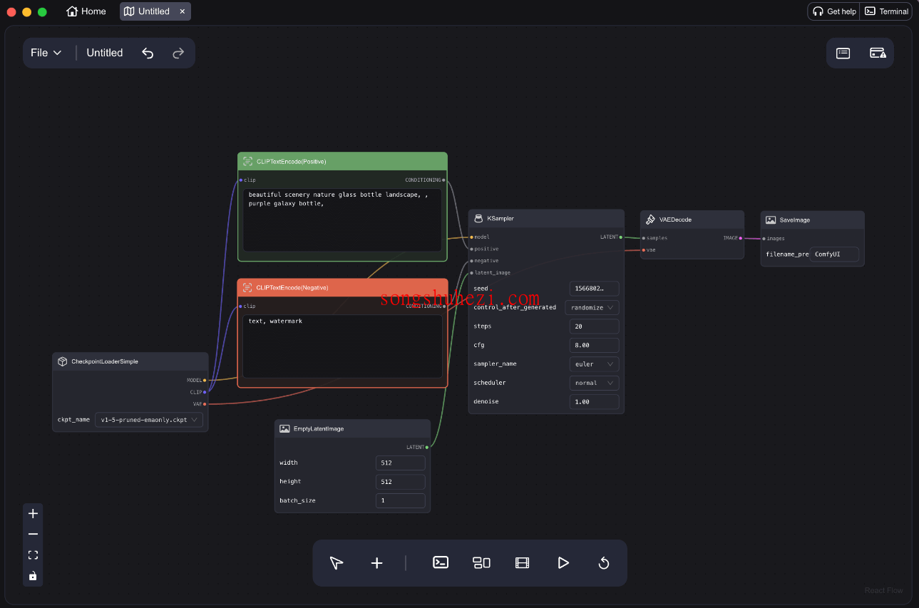919x608 pixels.
Task: Click the SaveImage node icon
Action: click(x=771, y=220)
